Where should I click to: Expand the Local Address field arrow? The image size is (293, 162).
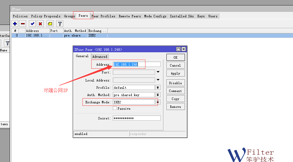coord(158,80)
